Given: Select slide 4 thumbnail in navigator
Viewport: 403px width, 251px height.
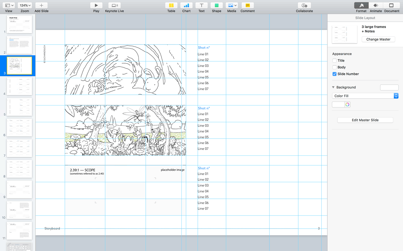Looking at the screenshot, I should point(19,86).
